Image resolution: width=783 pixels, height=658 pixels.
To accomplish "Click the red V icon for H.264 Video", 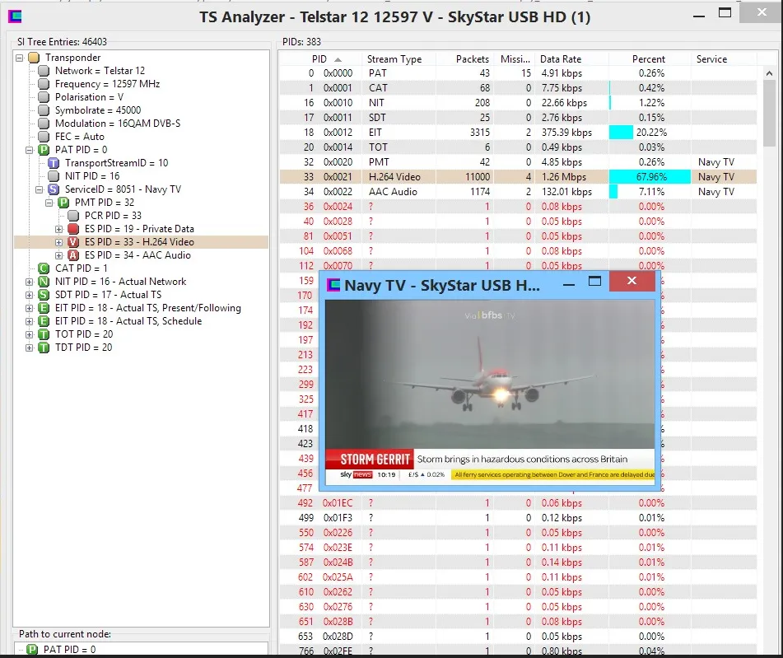I will [73, 242].
